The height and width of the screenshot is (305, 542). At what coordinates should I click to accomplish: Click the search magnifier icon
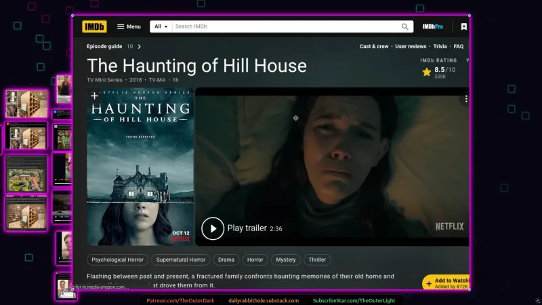[x=404, y=26]
